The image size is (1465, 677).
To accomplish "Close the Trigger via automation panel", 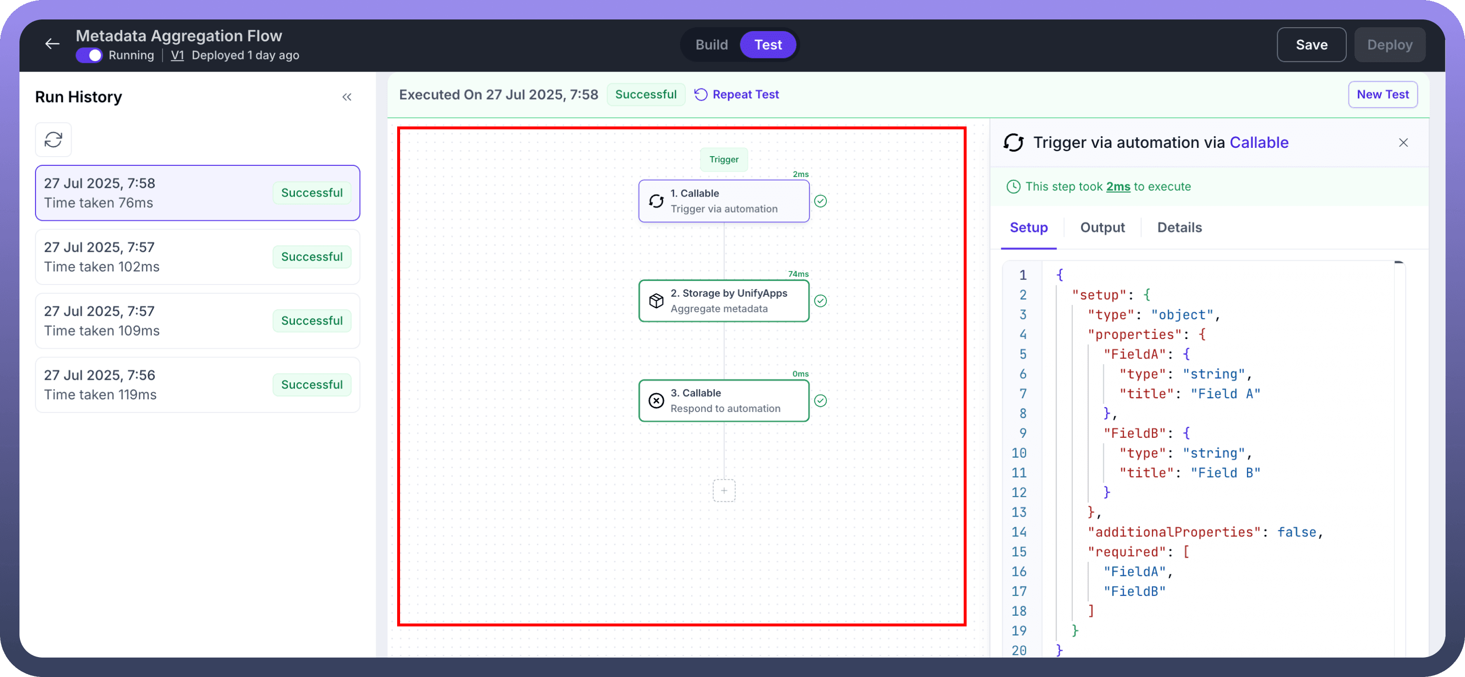I will (x=1403, y=143).
